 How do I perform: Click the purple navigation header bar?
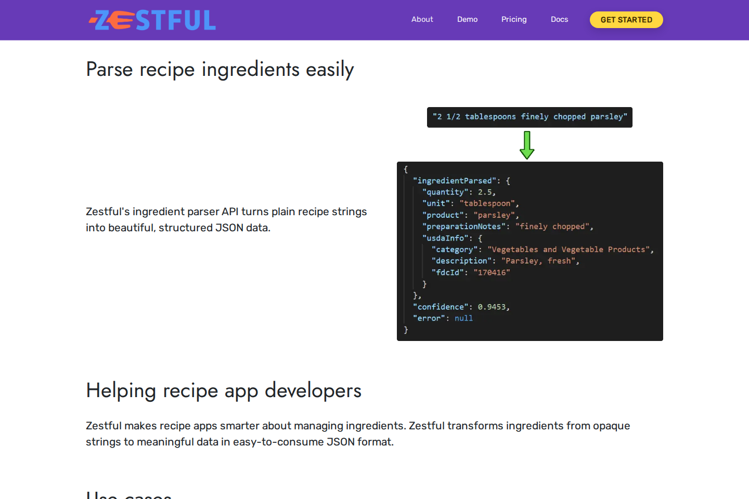(312, 20)
